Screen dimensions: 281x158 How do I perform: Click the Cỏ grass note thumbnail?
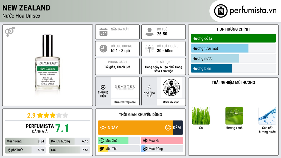pos(201,116)
